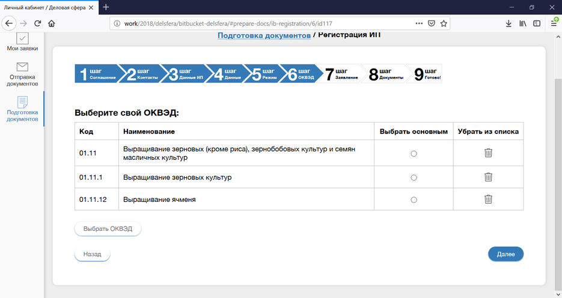The width and height of the screenshot is (562, 298).
Task: Remove row 01.11.1 using trash icon
Action: [488, 177]
